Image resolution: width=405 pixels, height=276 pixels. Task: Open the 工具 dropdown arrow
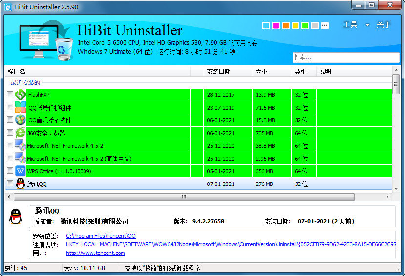click(367, 25)
